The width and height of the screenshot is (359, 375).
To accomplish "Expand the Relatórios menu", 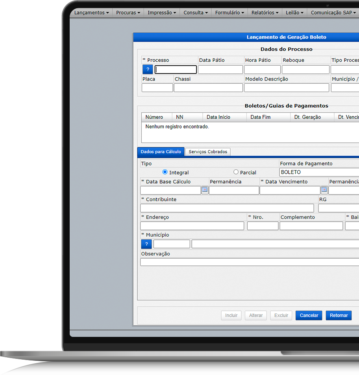I will 265,13.
